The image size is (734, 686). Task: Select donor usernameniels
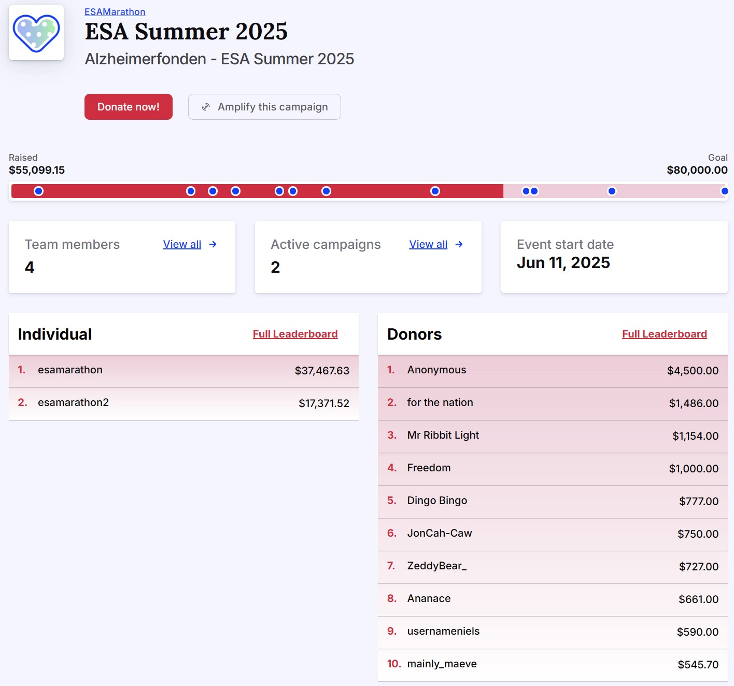tap(553, 632)
